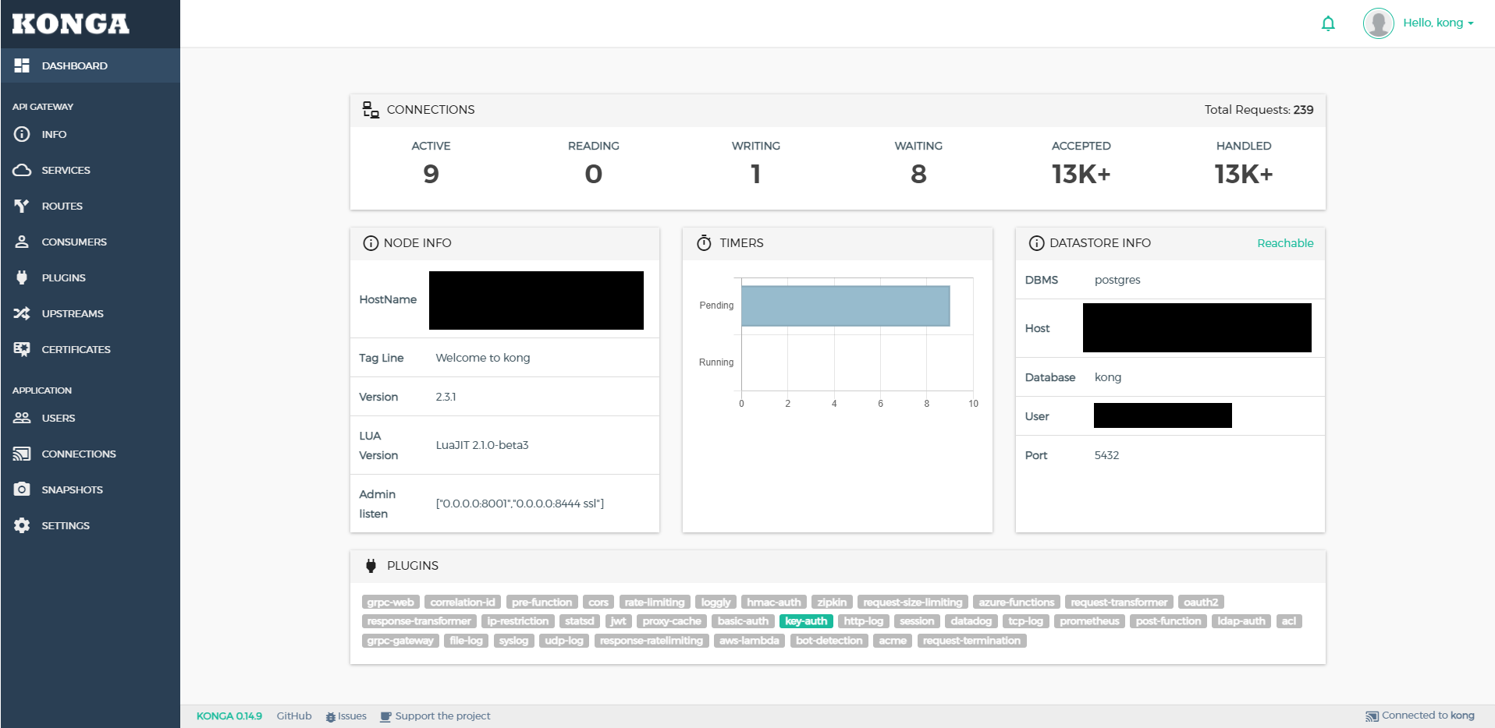
Task: Click the connection status icon in footer
Action: tap(1371, 715)
